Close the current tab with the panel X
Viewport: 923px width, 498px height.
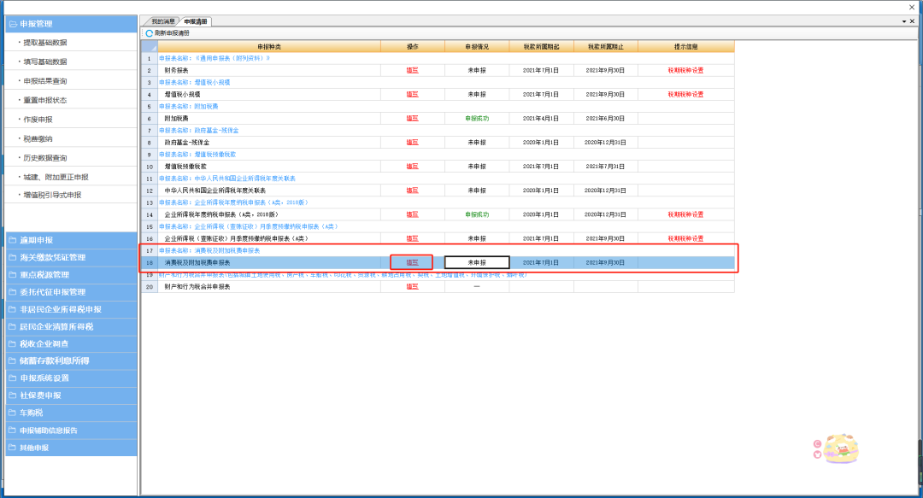(x=913, y=21)
